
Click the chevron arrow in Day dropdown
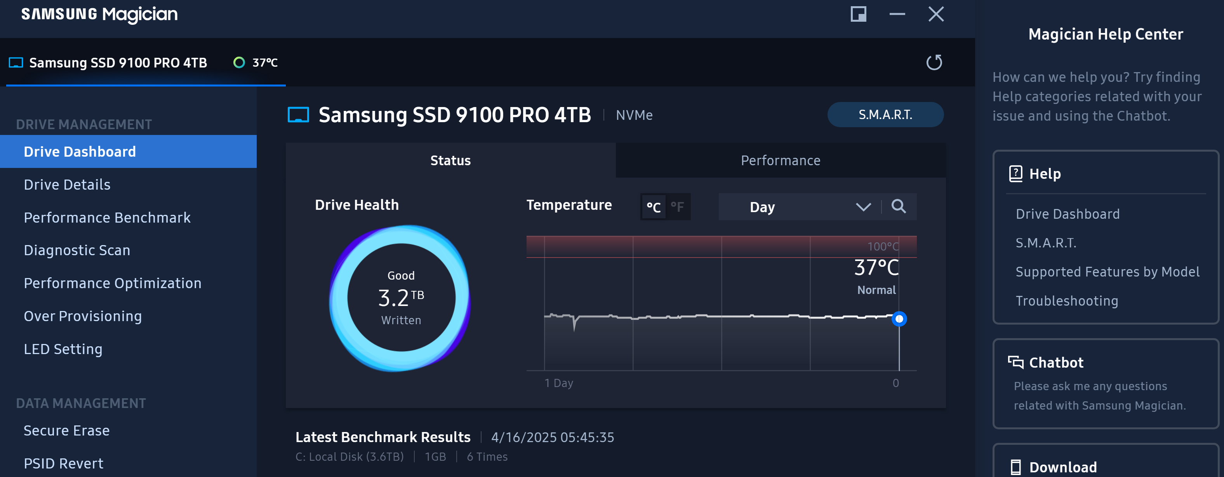[863, 207]
